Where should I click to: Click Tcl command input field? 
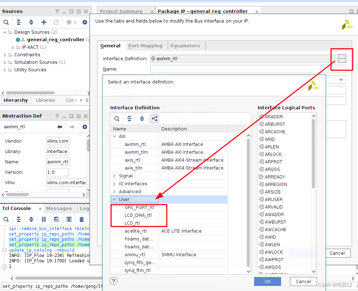click(x=52, y=286)
